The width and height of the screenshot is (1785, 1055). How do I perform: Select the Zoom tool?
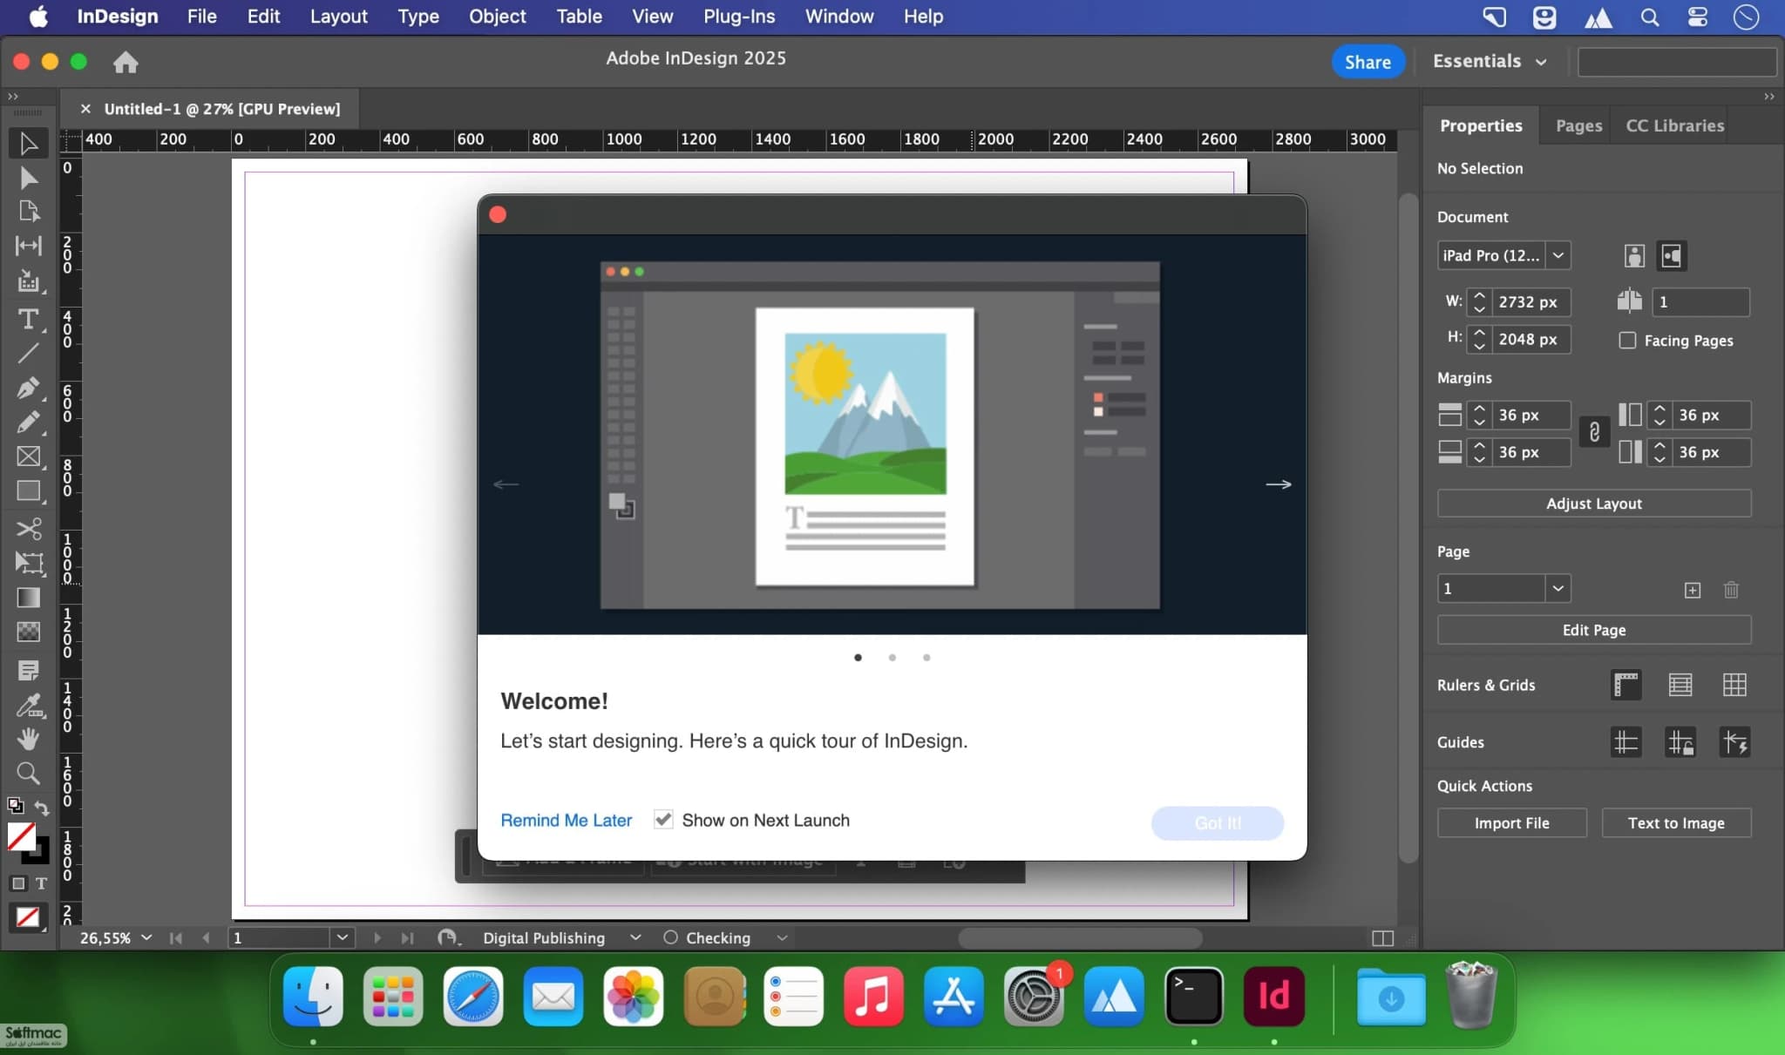(28, 773)
